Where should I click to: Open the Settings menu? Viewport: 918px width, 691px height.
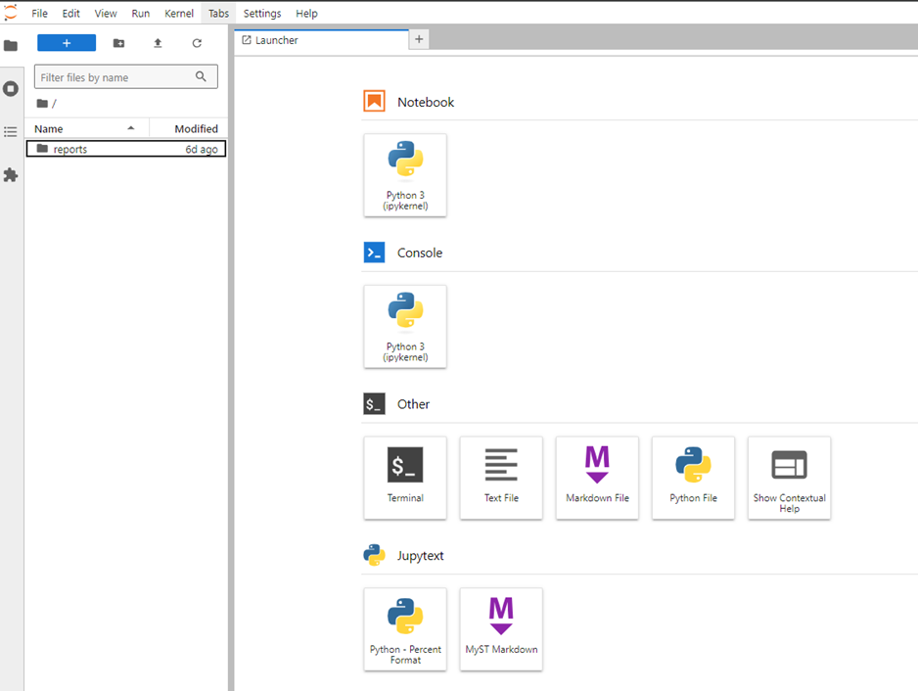pyautogui.click(x=262, y=13)
